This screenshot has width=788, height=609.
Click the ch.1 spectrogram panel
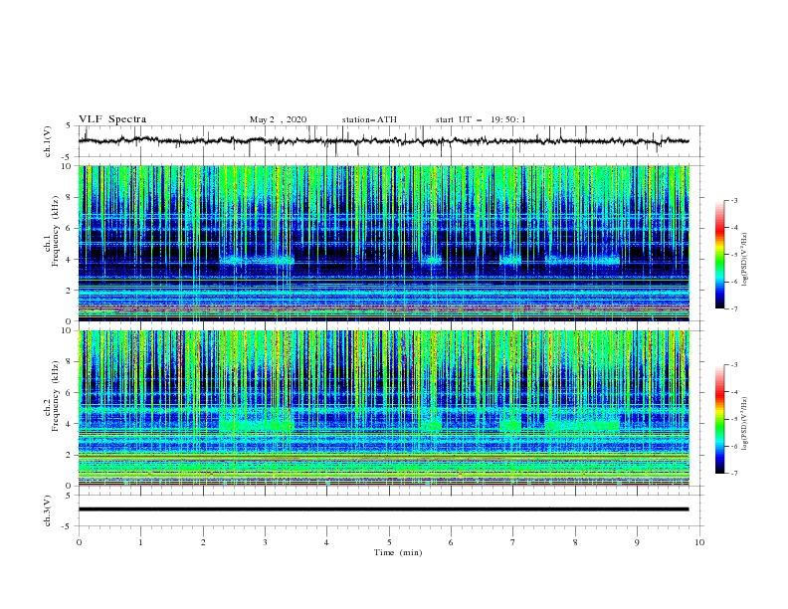[383, 243]
